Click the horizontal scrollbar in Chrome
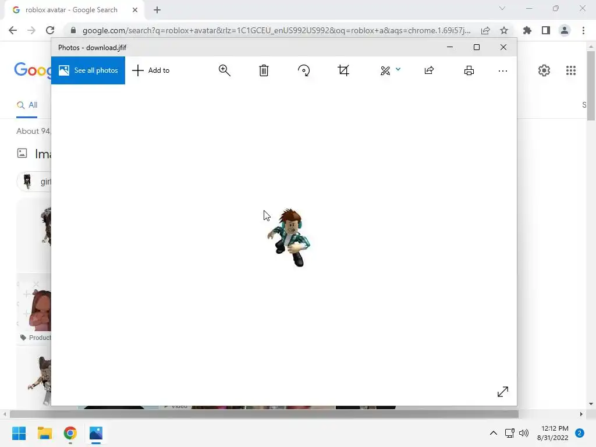Image resolution: width=596 pixels, height=447 pixels. [264, 414]
